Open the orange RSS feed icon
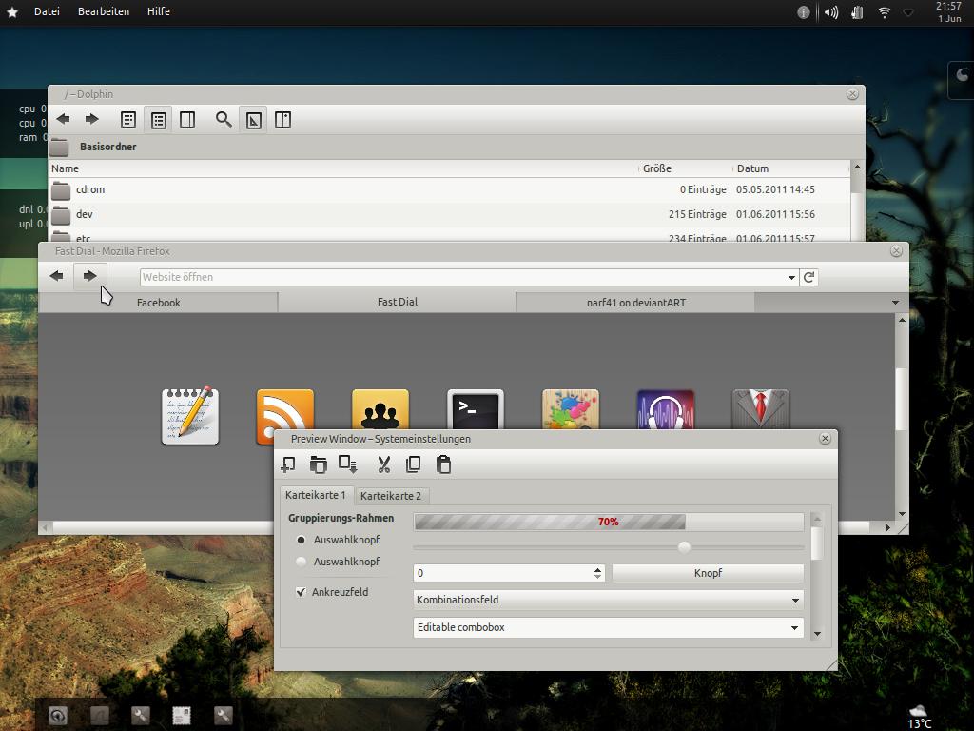Viewport: 974px width, 731px height. (285, 409)
